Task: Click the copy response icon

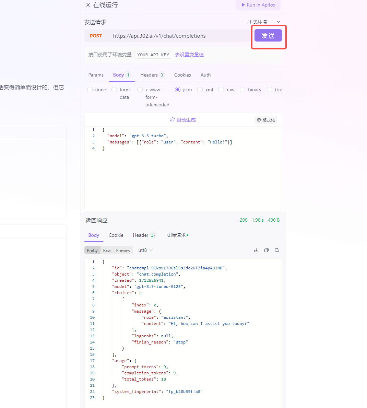Action: (266, 250)
